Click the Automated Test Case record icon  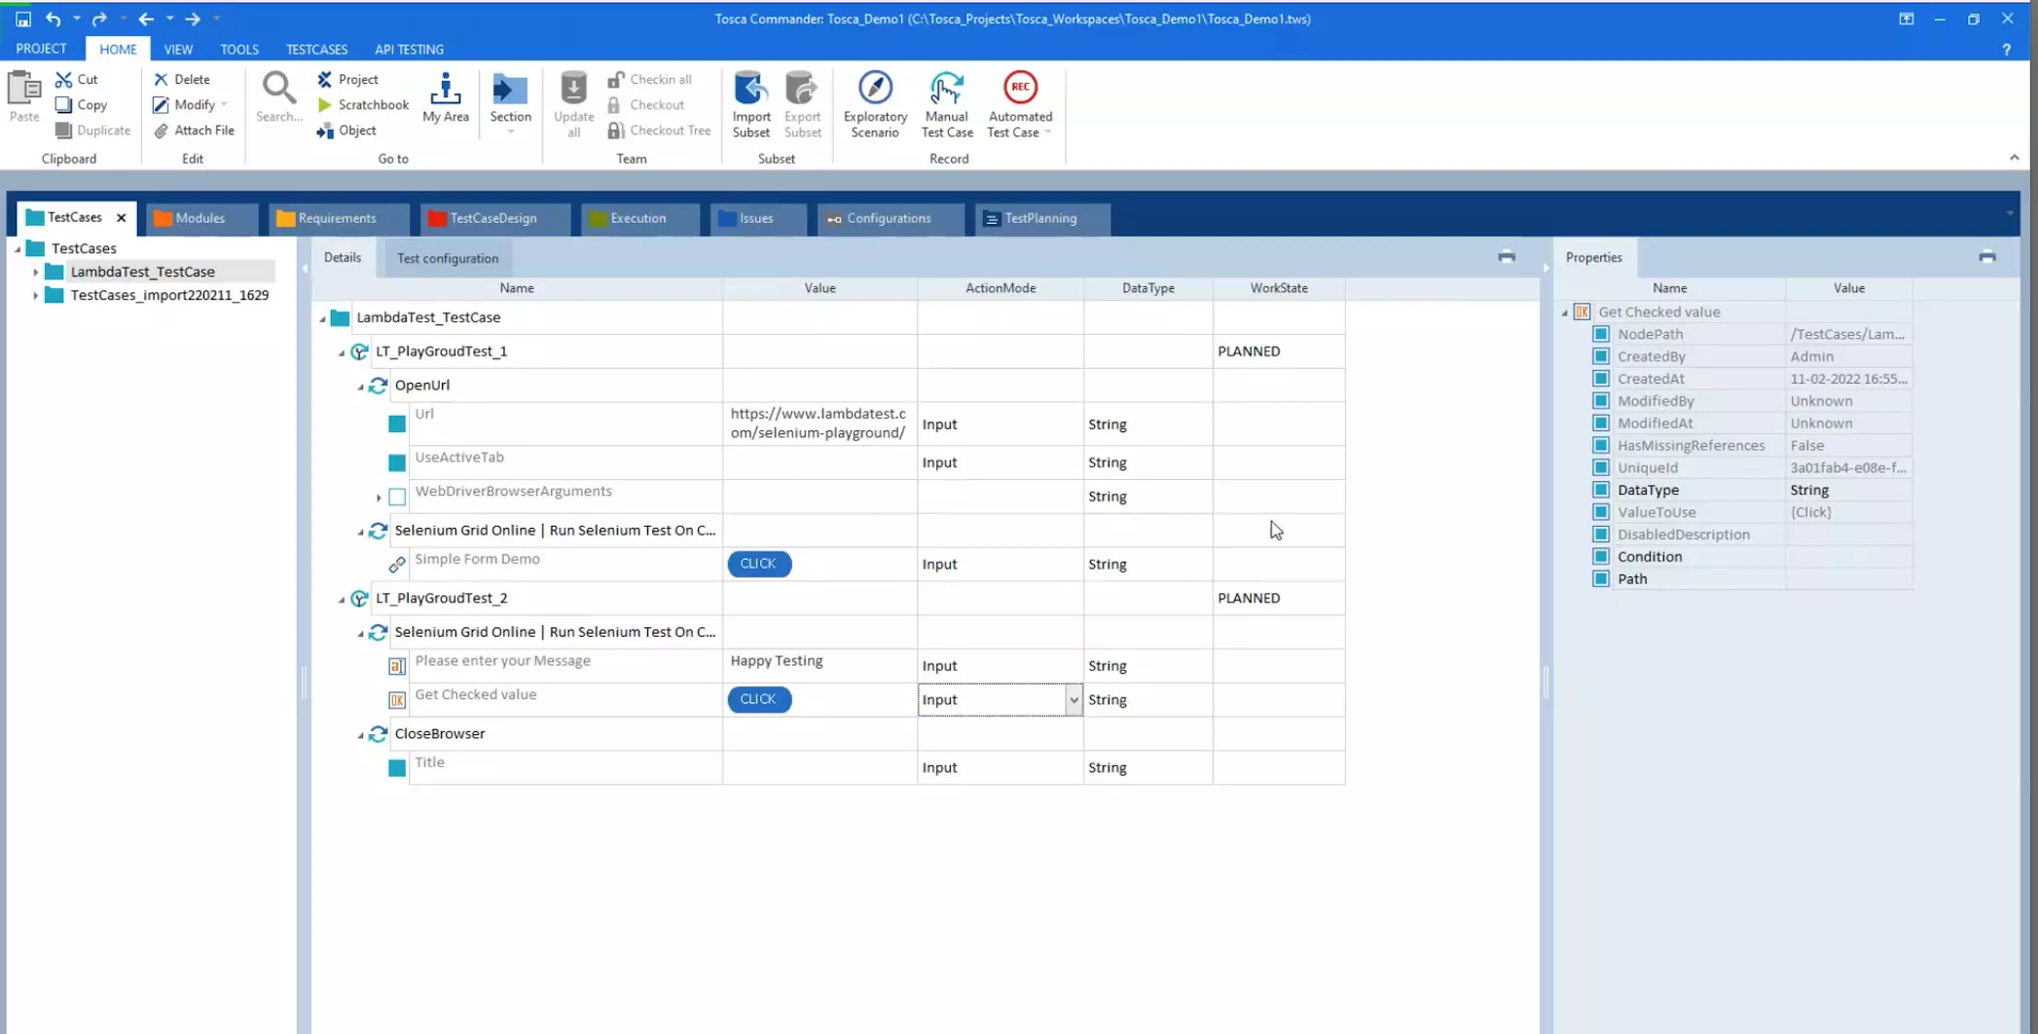(1019, 89)
